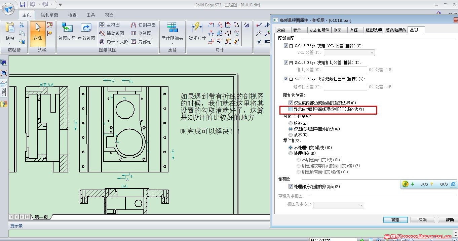458x241 pixels.
Task: Check 显示由切割平面线顶点相连形成的边 (W)
Action: 291,110
